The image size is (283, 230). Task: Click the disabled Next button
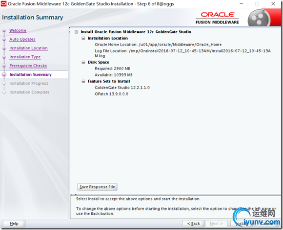pyautogui.click(x=216, y=224)
